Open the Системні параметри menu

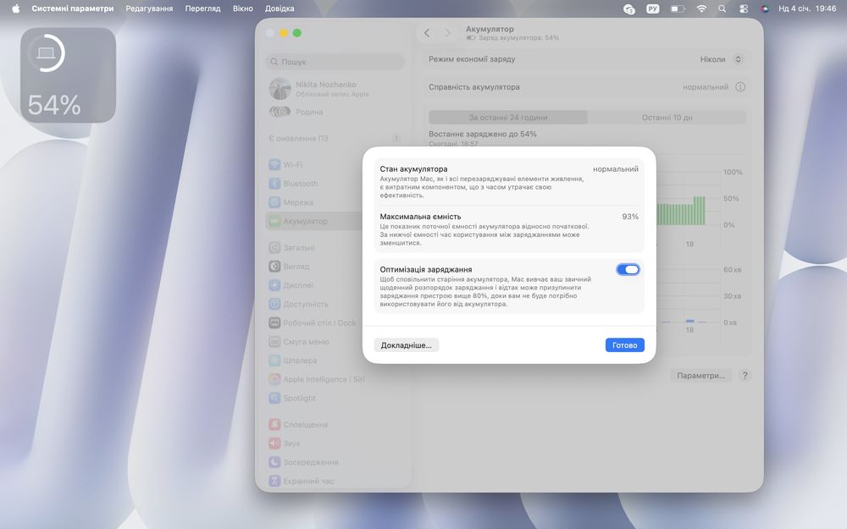[73, 8]
